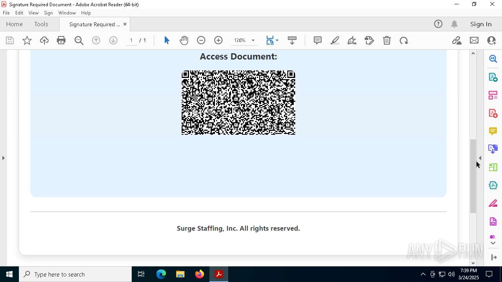Open search tool in right pane
The width and height of the screenshot is (502, 282).
(x=493, y=59)
